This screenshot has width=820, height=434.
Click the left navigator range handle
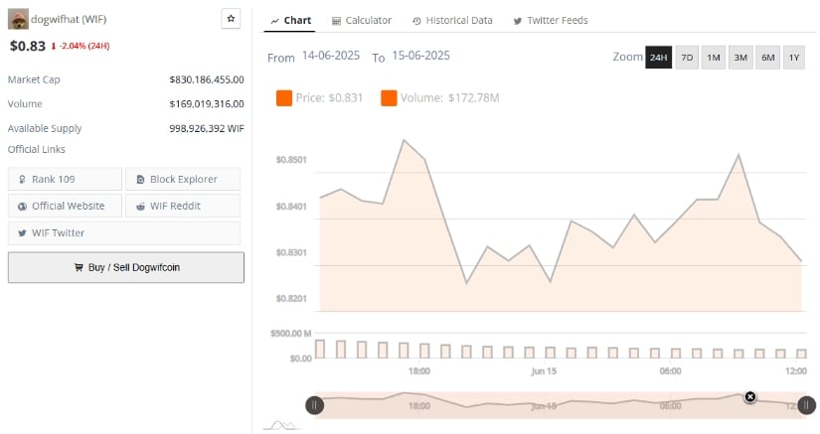coord(314,405)
